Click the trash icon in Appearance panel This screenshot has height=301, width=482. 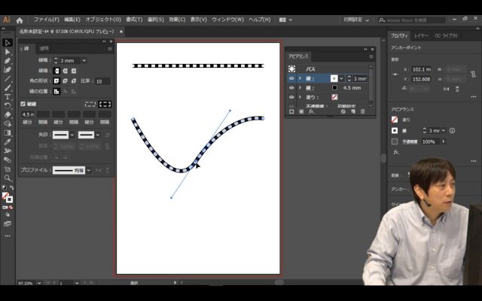tap(363, 111)
